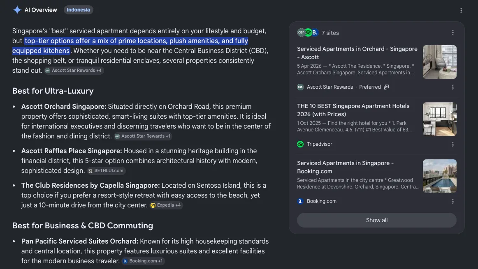Click the Ascott apartment room thumbnail
Image resolution: width=478 pixels, height=269 pixels.
pyautogui.click(x=440, y=62)
